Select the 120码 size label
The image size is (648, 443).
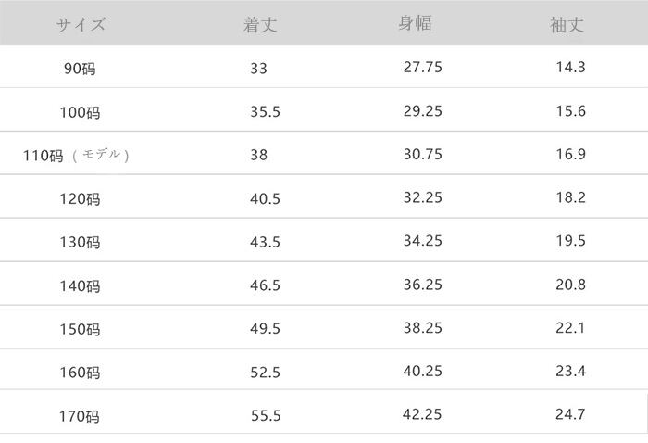pos(79,199)
